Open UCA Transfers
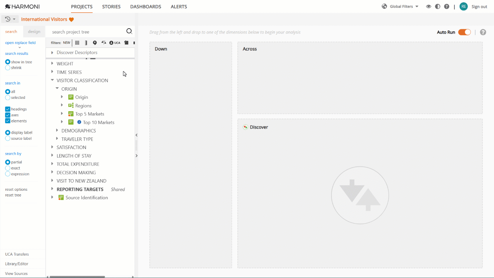This screenshot has width=494, height=278. 17,254
